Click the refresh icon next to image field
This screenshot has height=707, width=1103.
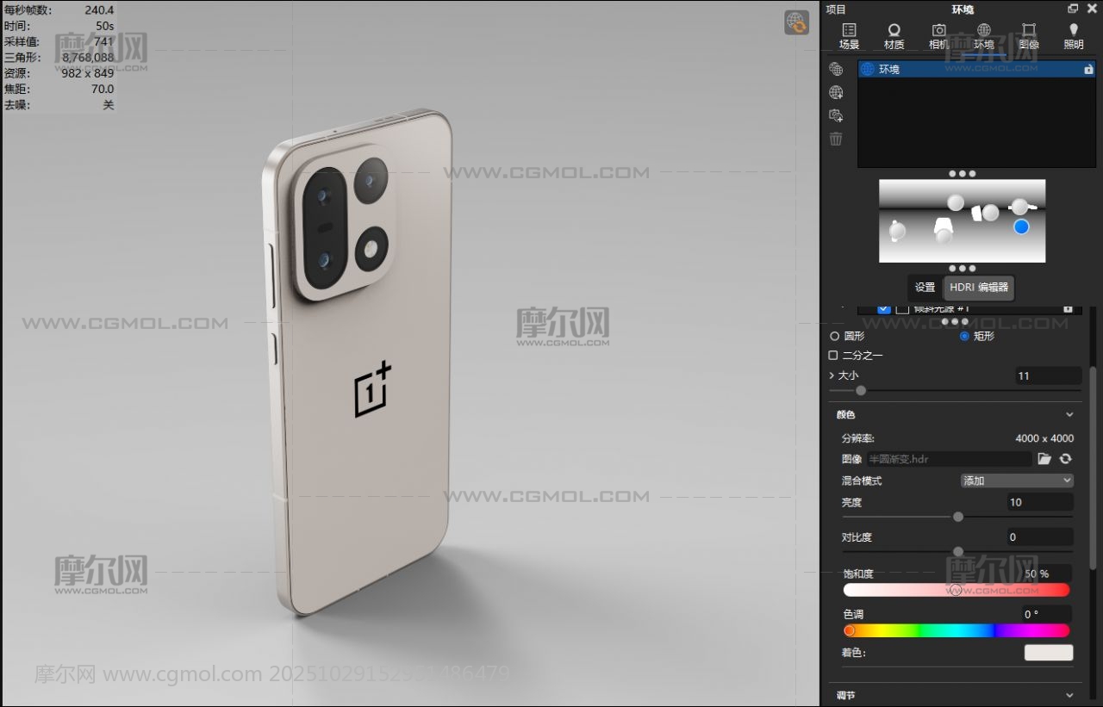click(x=1066, y=459)
